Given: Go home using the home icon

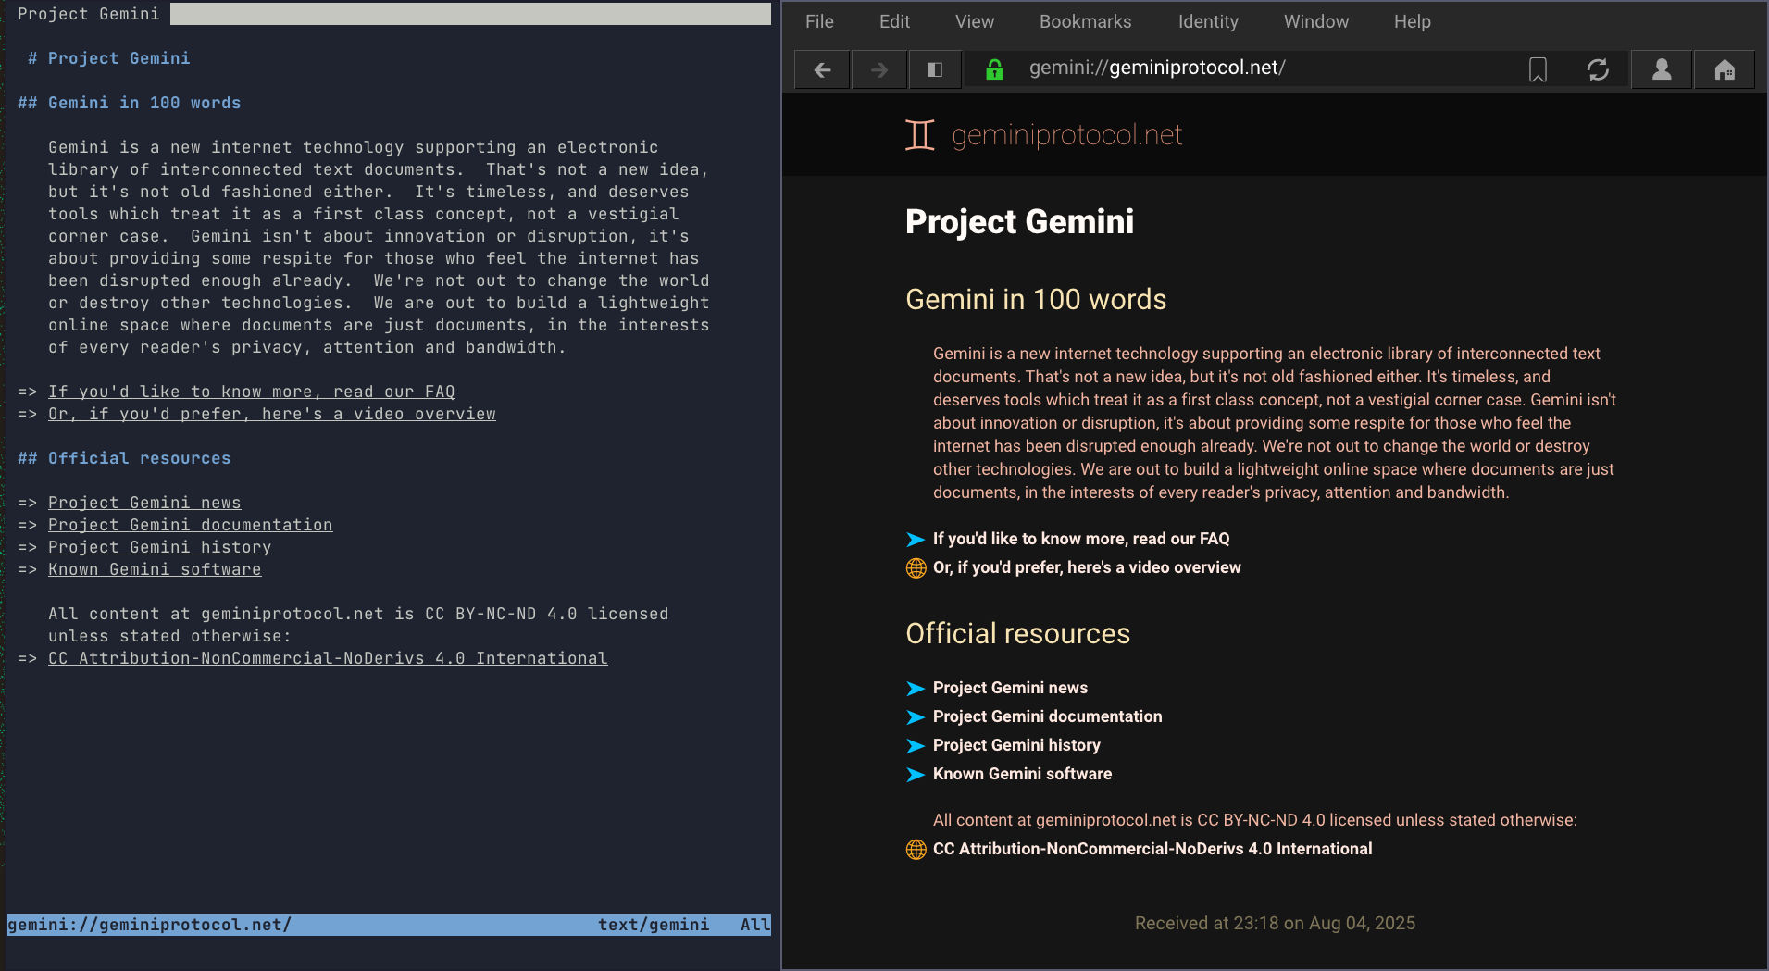Looking at the screenshot, I should [x=1724, y=68].
